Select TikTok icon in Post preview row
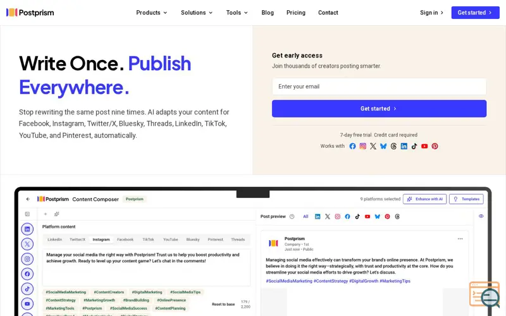 [x=357, y=217]
